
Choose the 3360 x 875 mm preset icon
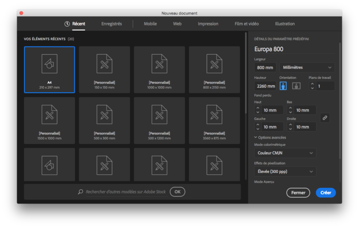click(214, 114)
